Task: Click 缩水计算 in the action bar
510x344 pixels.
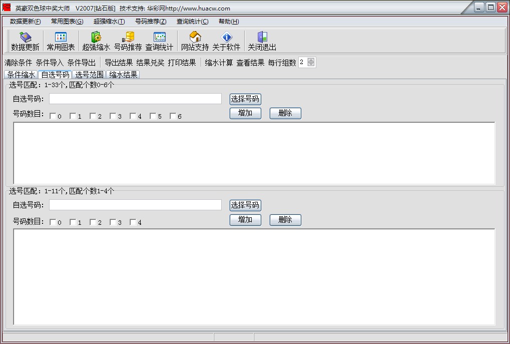Action: tap(219, 63)
